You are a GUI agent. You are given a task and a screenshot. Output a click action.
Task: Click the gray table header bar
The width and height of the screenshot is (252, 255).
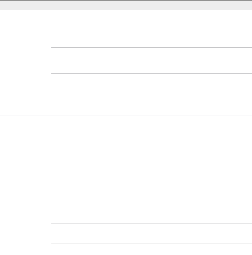(126, 5)
